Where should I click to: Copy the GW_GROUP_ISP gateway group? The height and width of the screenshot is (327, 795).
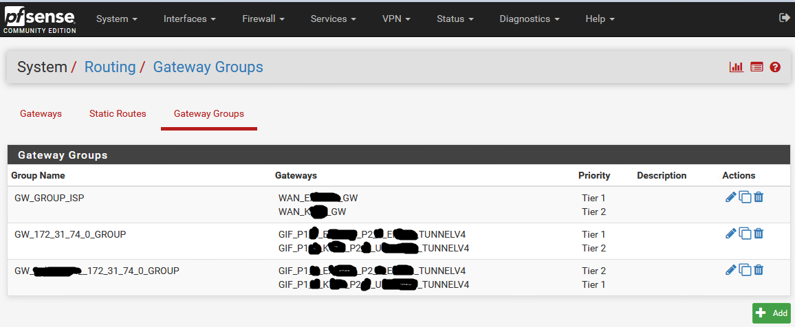point(745,197)
